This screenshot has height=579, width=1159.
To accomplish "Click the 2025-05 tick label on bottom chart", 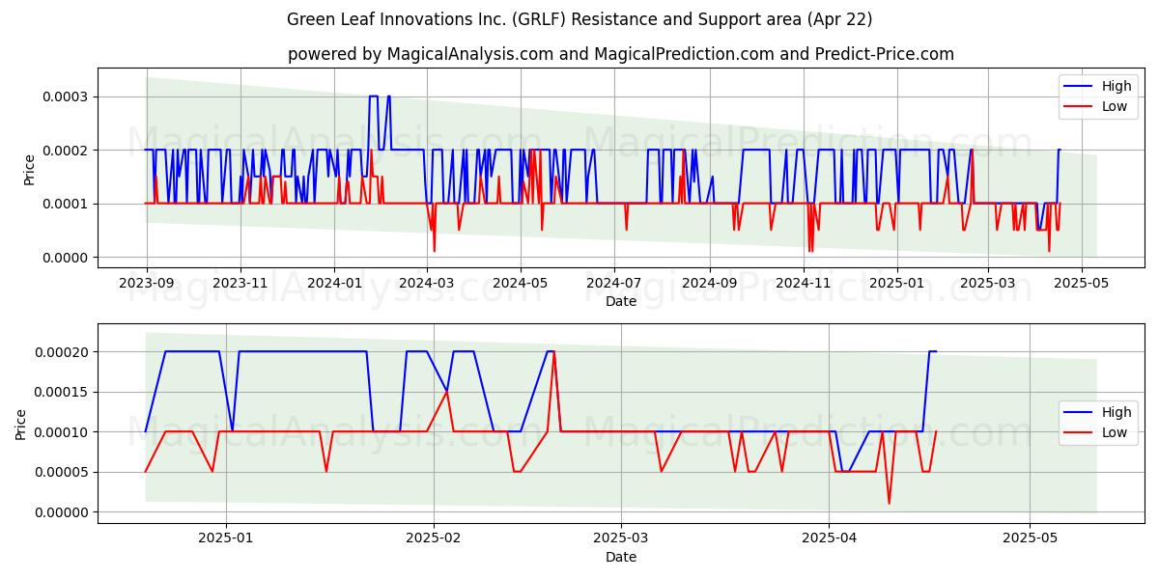I will coord(1030,538).
